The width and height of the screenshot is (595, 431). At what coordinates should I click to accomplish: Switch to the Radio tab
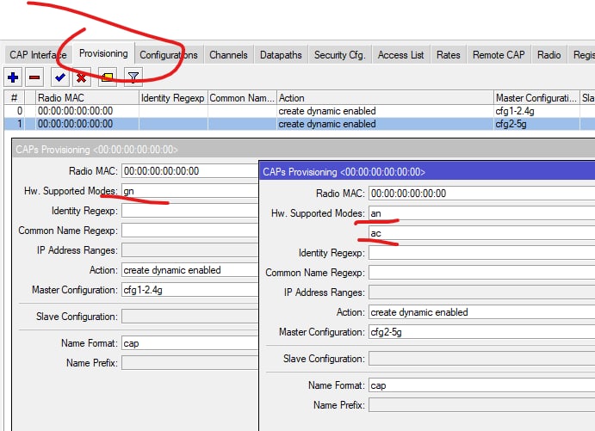tap(549, 55)
